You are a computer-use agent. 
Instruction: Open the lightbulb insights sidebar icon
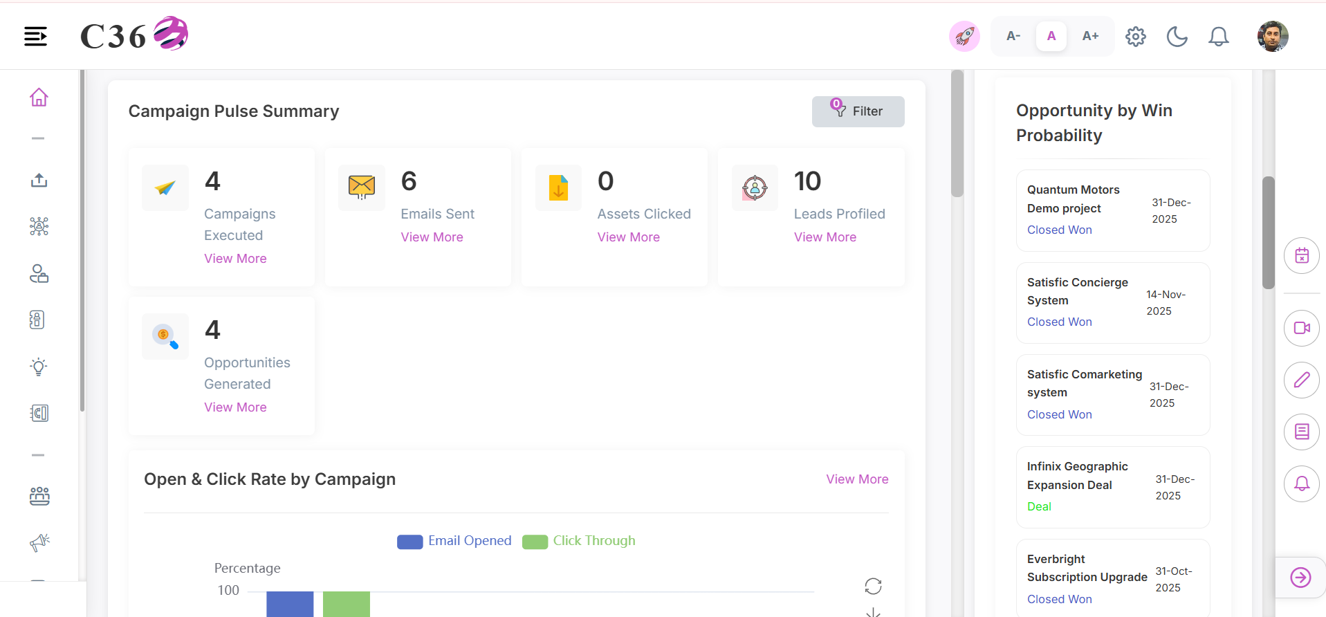[39, 367]
